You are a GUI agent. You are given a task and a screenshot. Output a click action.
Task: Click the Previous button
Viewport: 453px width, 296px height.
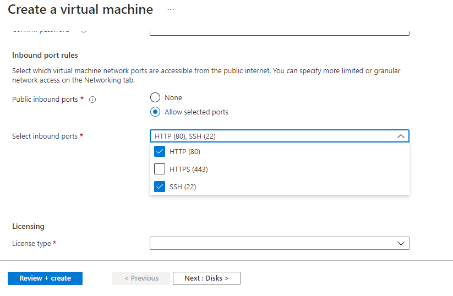coord(141,278)
